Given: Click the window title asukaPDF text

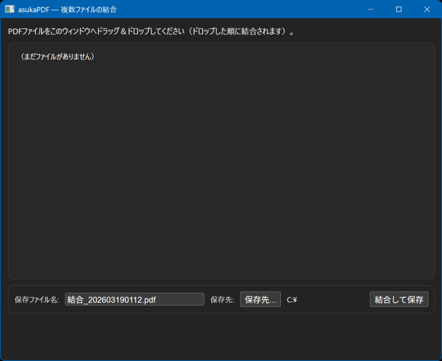Looking at the screenshot, I should click(34, 9).
